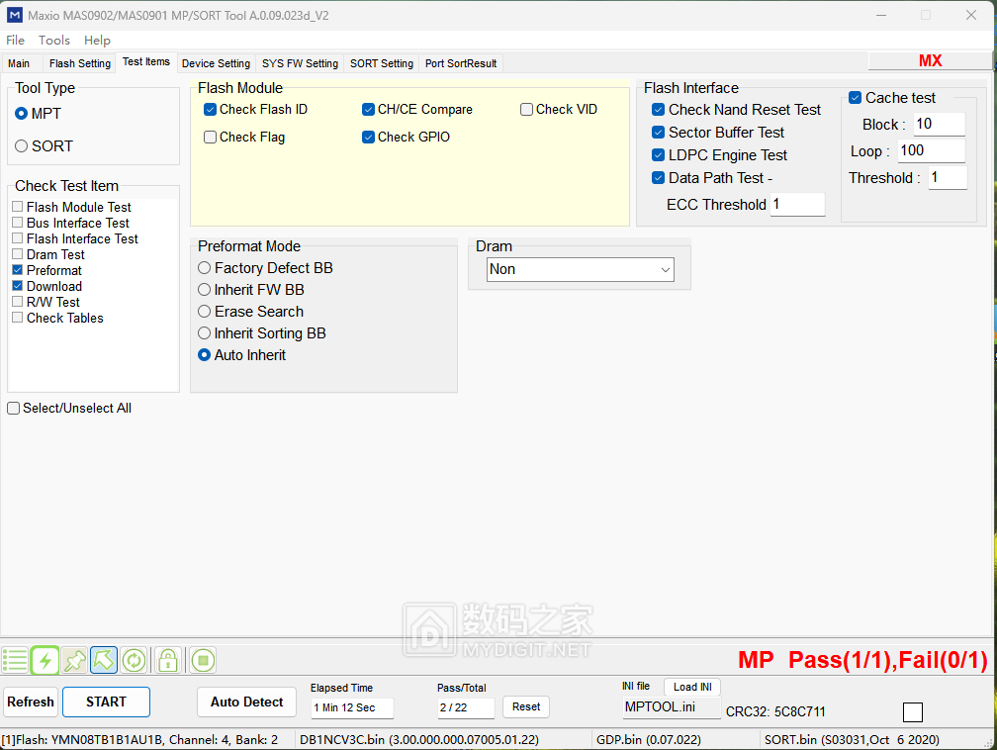Enable the R/W Test item
Viewport: 997px width, 750px height.
click(18, 302)
